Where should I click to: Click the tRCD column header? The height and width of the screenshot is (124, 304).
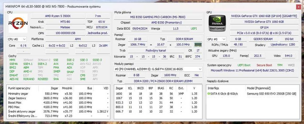140,88
